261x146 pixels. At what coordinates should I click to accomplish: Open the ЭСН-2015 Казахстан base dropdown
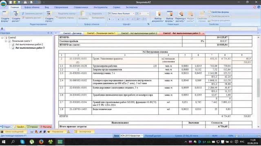click(142, 136)
